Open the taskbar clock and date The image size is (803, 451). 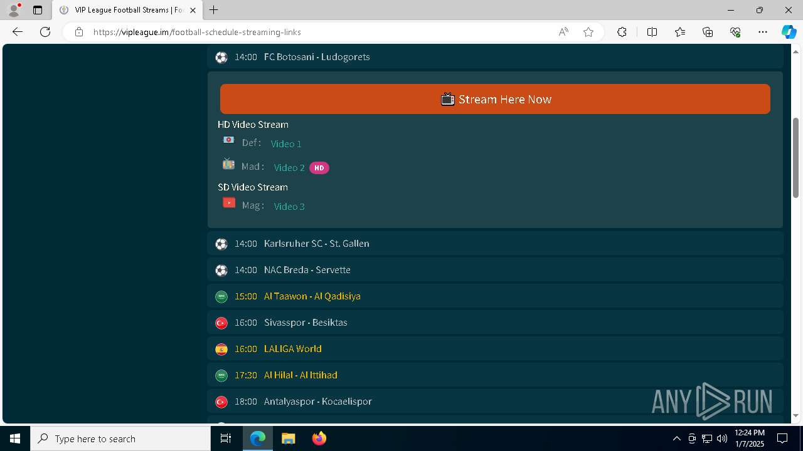[750, 438]
